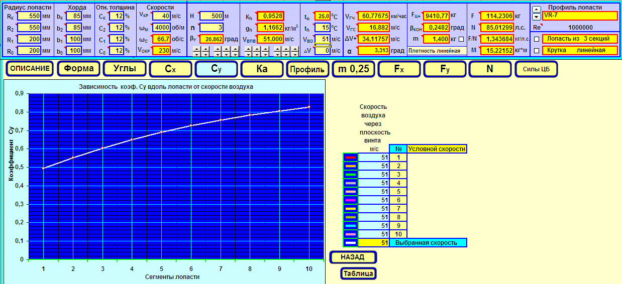Click the Силы ЦБ button
Viewport: 622px width, 284px height.
pyautogui.click(x=536, y=69)
